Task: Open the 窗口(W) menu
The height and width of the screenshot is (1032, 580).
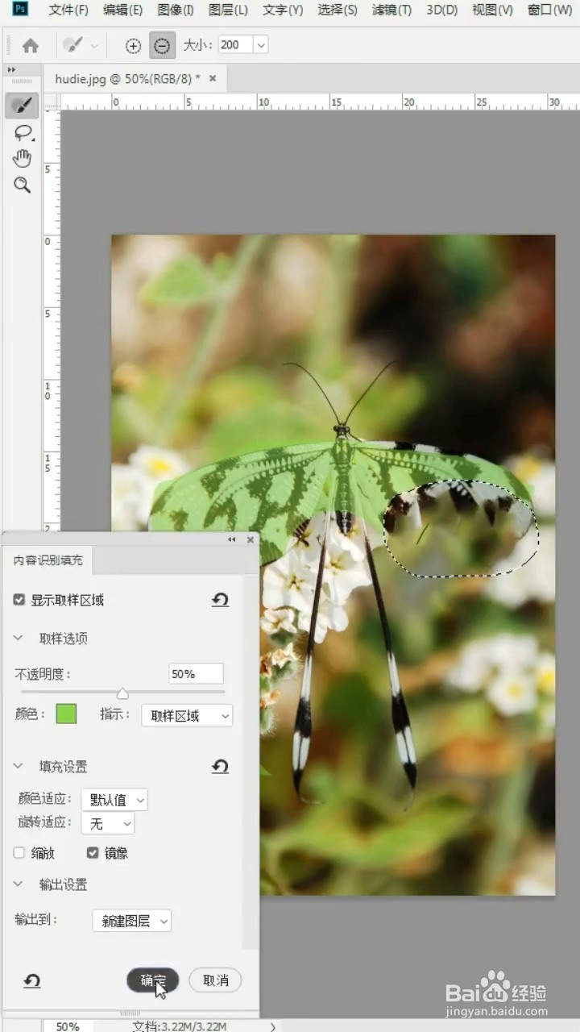Action: tap(551, 10)
